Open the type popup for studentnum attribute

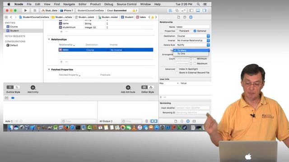(107, 27)
